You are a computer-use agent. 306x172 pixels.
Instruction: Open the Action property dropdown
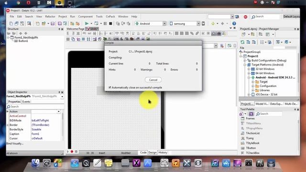coord(58,111)
